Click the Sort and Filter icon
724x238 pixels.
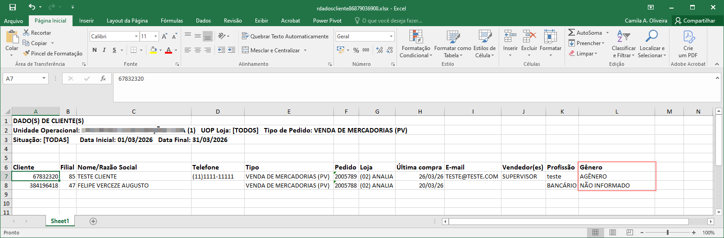624,37
